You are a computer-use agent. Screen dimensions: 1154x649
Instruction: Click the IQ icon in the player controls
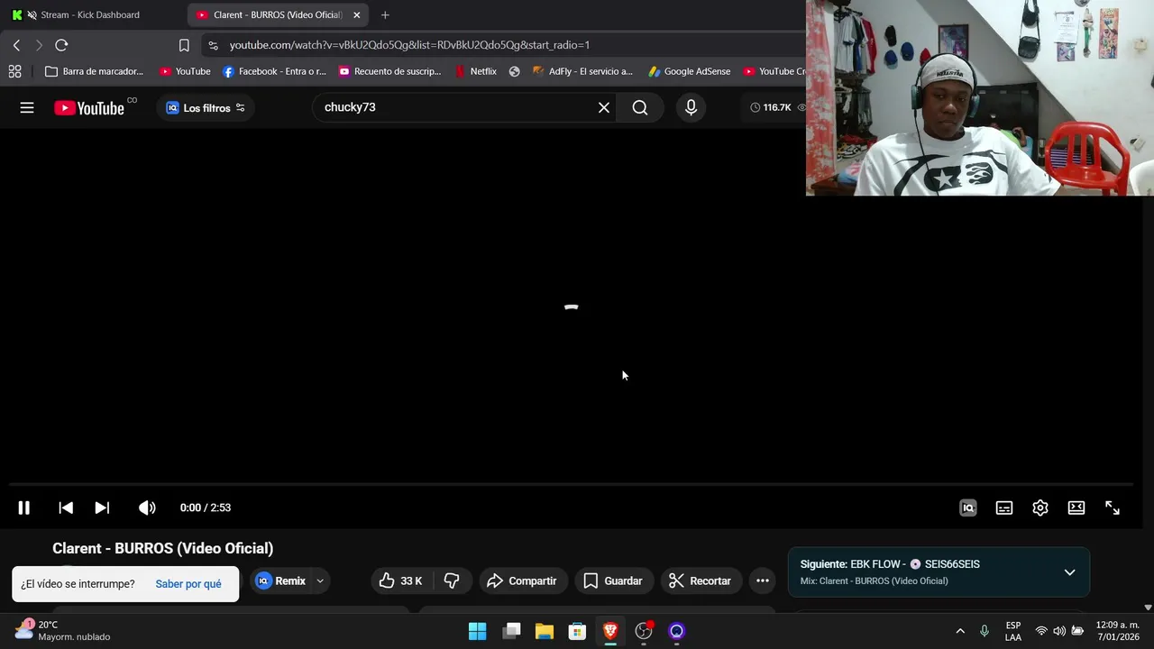coord(968,507)
